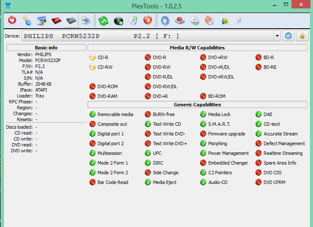Click the DAE green check icon
This screenshot has height=227, width=313.
259,114
